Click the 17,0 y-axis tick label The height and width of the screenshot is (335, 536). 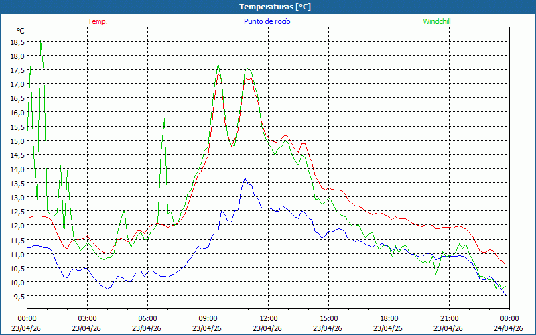[17, 84]
